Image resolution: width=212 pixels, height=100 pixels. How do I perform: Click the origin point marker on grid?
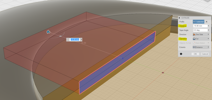point(163,73)
